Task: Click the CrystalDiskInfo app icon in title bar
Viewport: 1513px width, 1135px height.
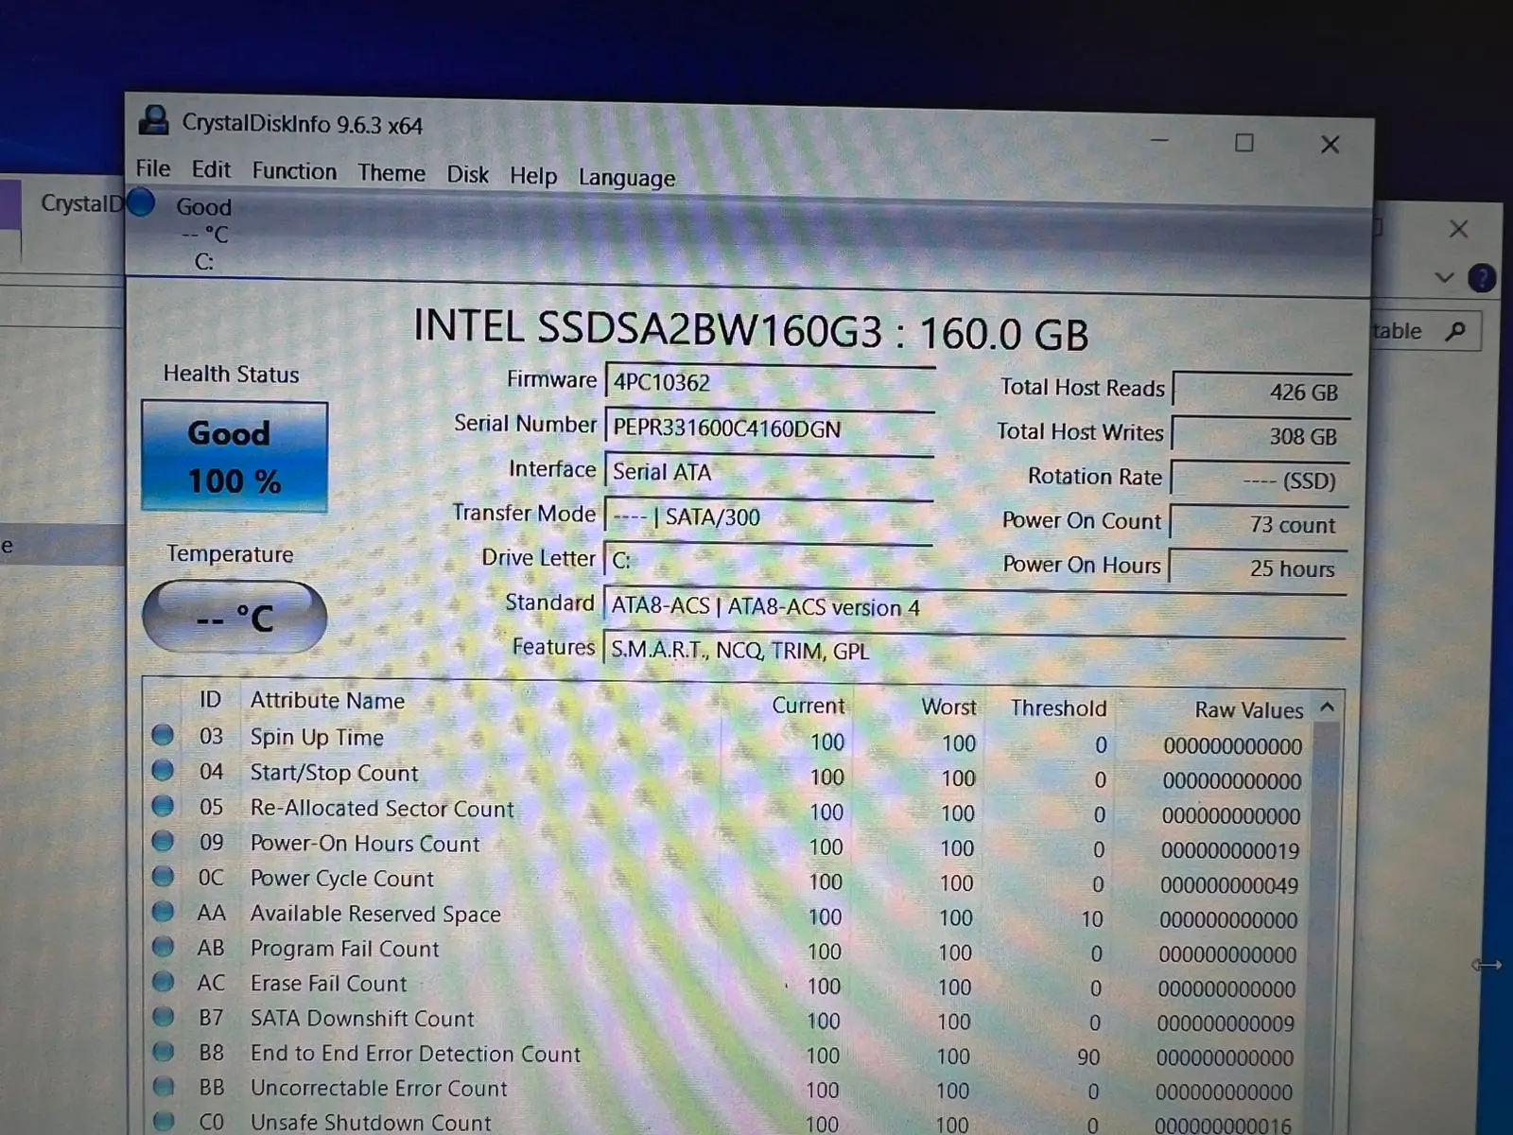Action: (153, 120)
